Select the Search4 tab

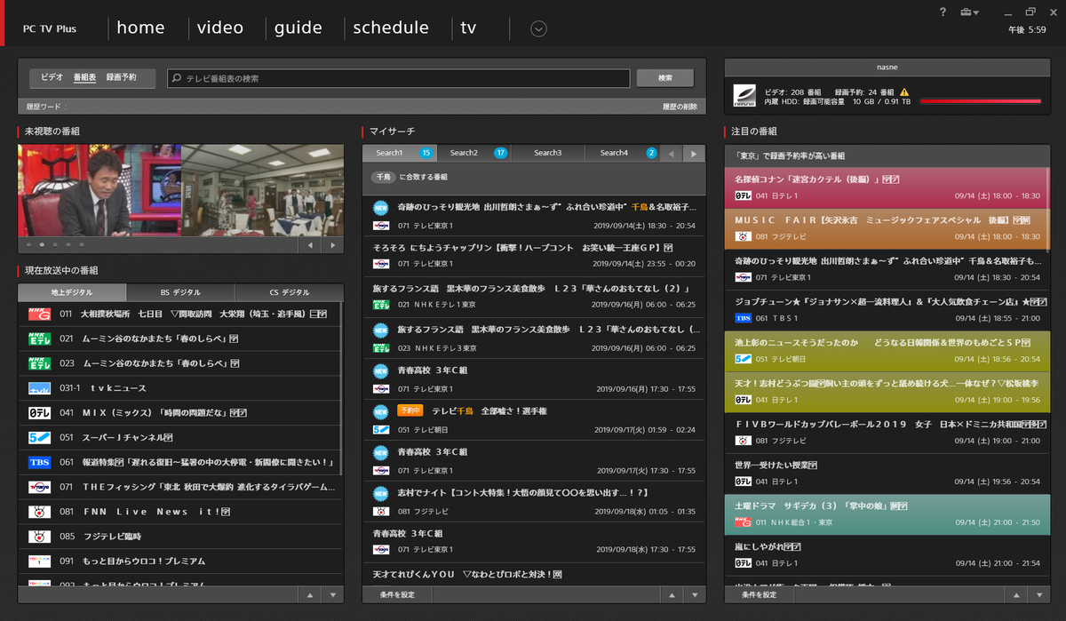[623, 153]
